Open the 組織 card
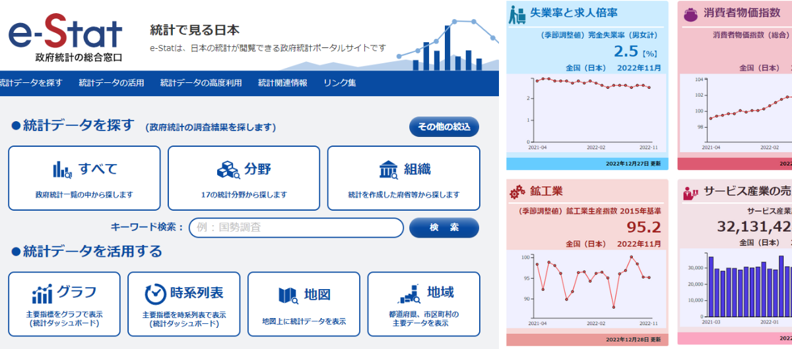 [404, 178]
